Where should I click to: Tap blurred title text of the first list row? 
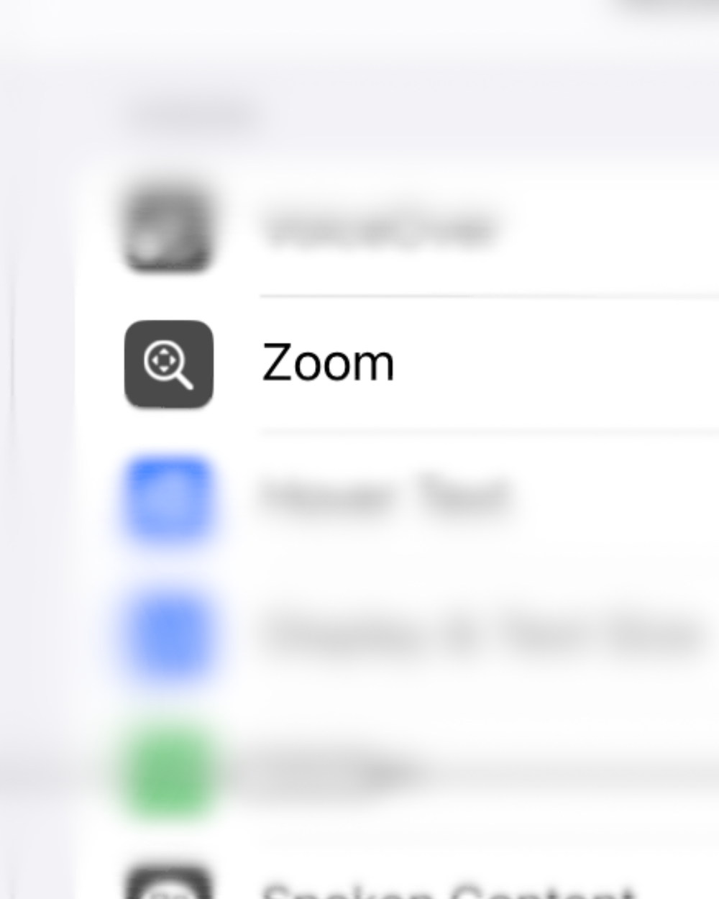pyautogui.click(x=378, y=229)
